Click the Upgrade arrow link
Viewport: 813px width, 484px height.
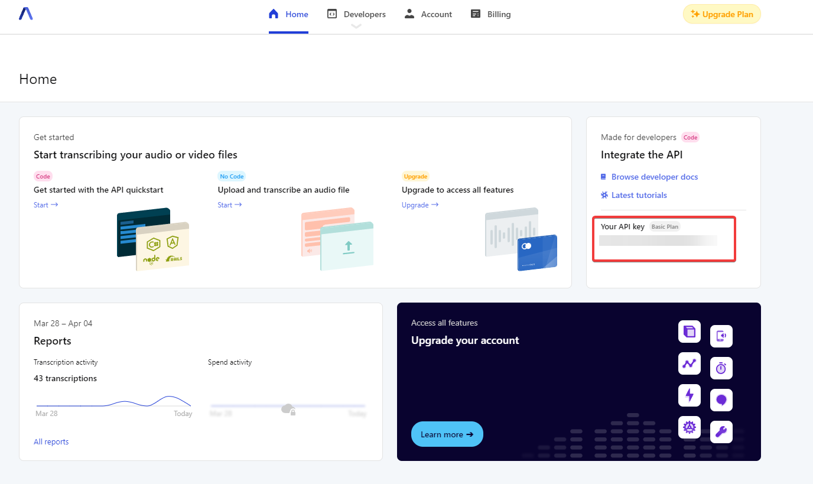420,205
